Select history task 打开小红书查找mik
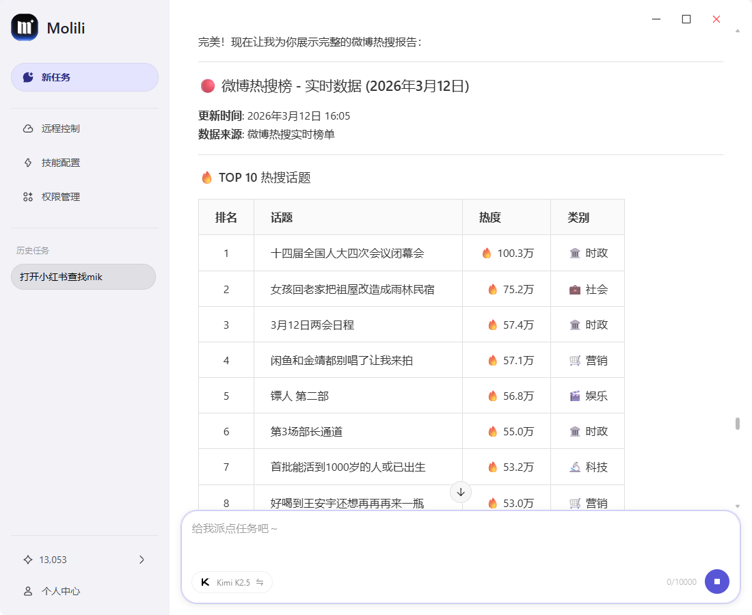The width and height of the screenshot is (752, 615). [83, 277]
